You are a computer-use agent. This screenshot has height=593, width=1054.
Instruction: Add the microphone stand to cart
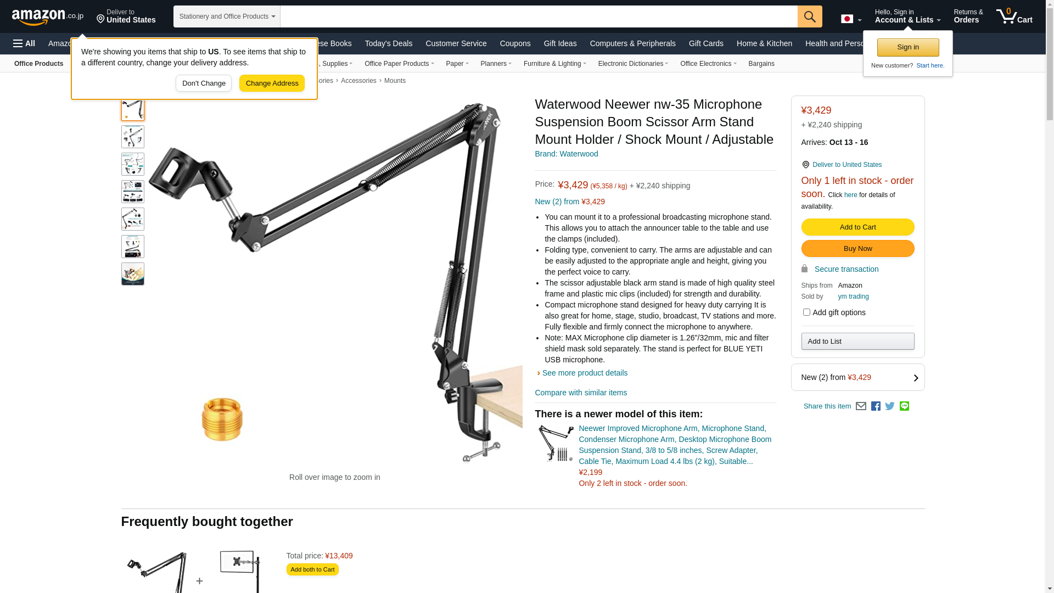coord(857,227)
